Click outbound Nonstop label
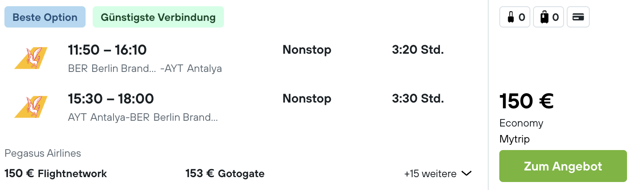 pos(307,50)
